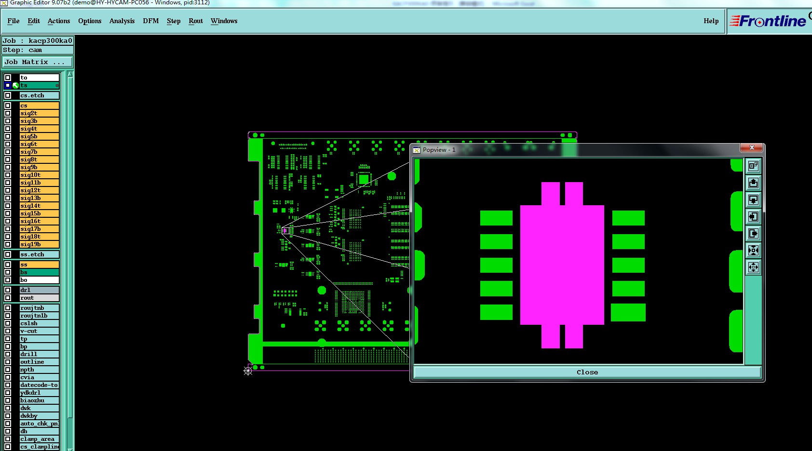The image size is (812, 451).
Task: Open the Analysis menu
Action: click(x=122, y=21)
